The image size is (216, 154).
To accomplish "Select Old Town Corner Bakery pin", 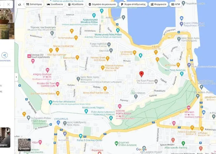I will point(58,93).
